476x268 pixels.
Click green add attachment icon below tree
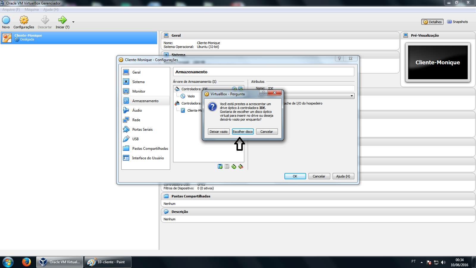click(x=234, y=166)
